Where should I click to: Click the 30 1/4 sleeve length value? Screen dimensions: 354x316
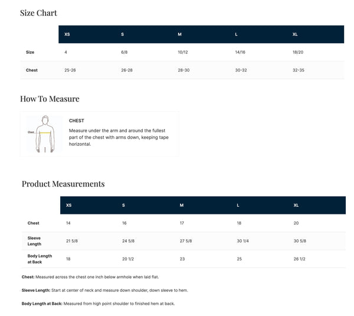tap(244, 241)
